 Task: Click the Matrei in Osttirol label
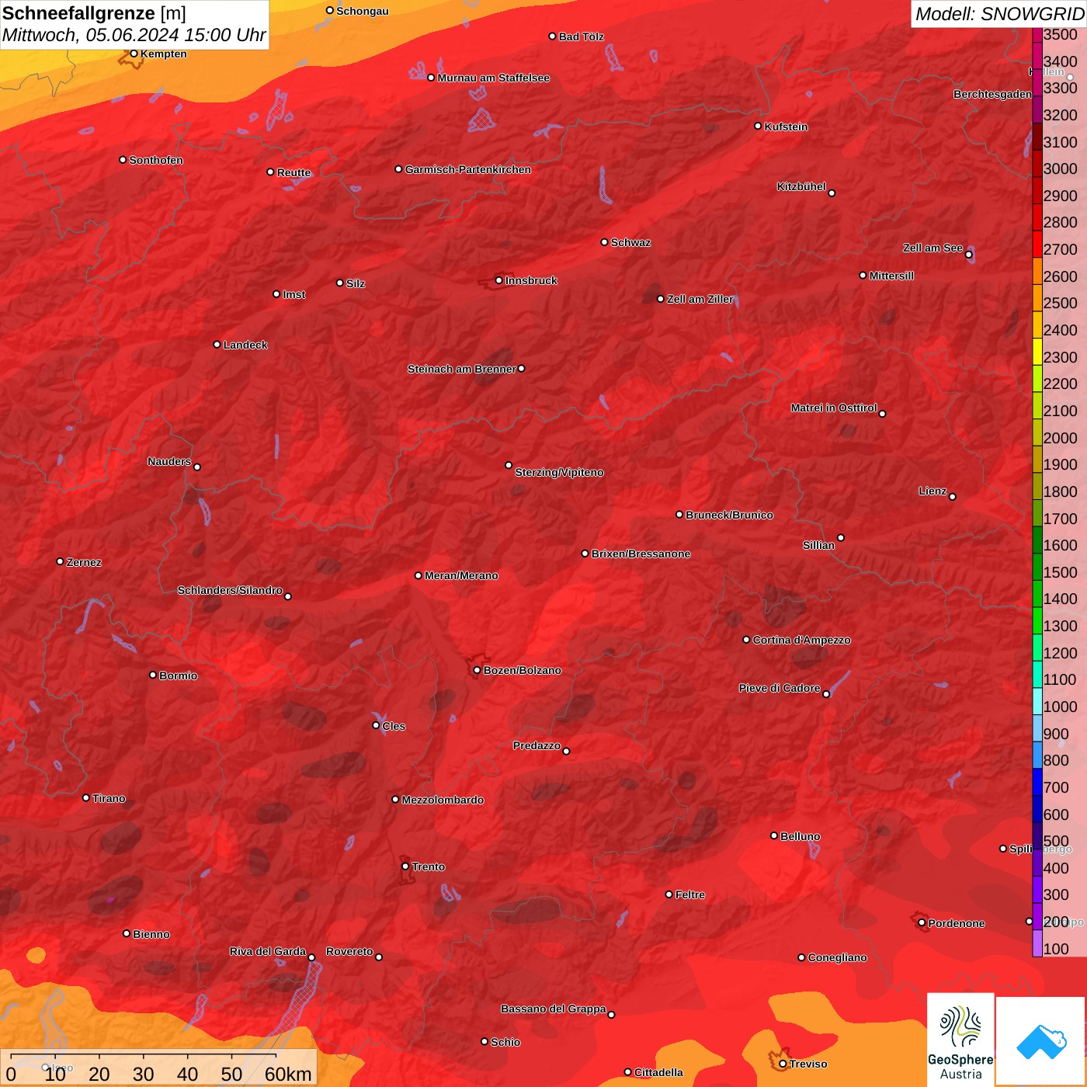pyautogui.click(x=834, y=408)
